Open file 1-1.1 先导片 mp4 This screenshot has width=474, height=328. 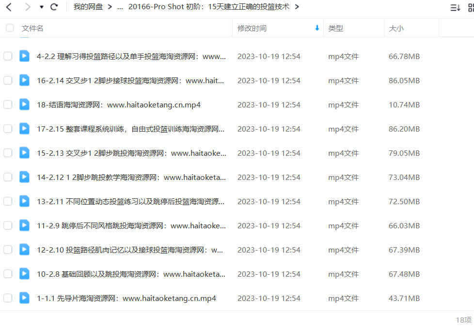(x=126, y=298)
